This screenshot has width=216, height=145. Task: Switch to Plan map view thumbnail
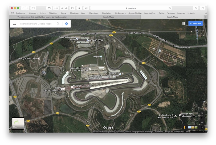pos(18,123)
